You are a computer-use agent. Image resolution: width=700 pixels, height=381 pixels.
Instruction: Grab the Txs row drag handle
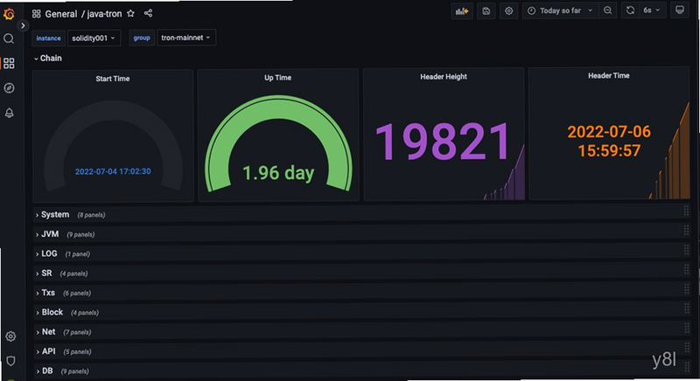686,288
